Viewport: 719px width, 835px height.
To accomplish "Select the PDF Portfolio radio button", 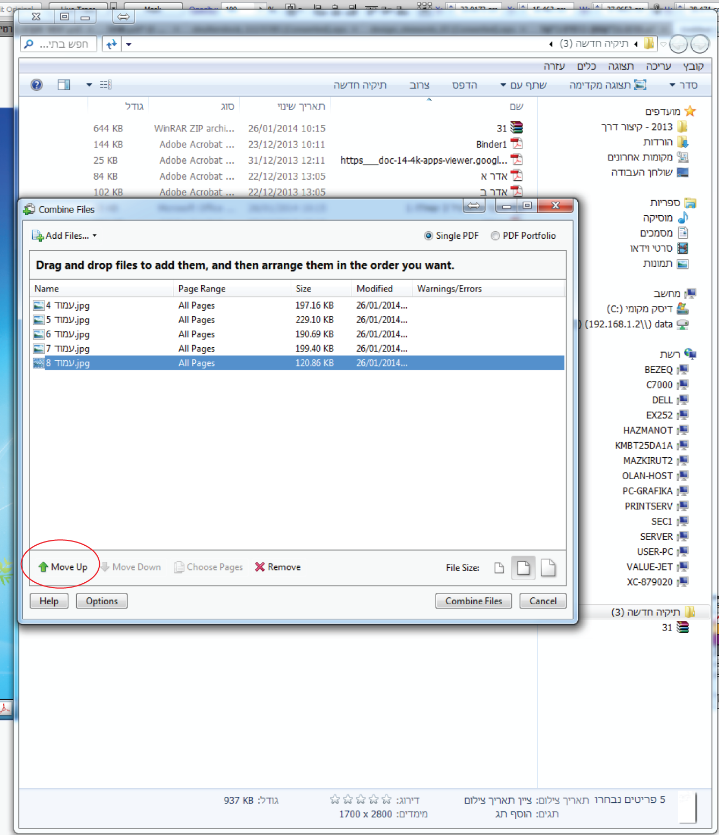I will point(495,236).
